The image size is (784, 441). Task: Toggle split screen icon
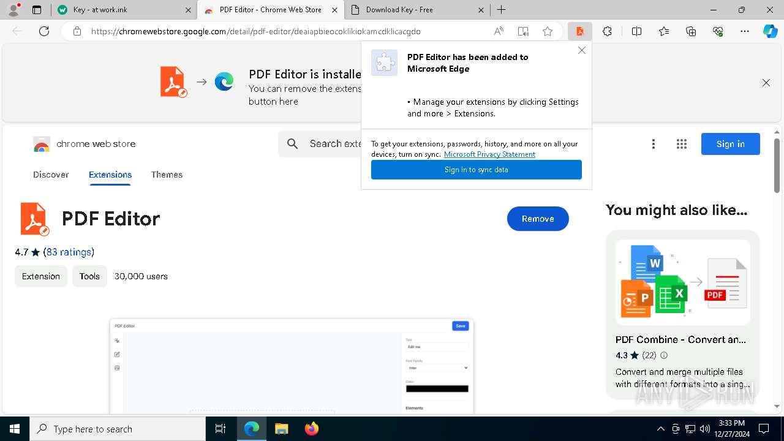[x=636, y=31]
